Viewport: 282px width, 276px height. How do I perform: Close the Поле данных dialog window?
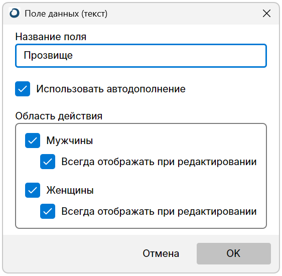[266, 14]
